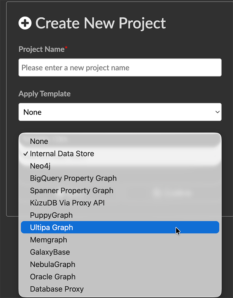Select NebulaGraph from the list
Image resolution: width=233 pixels, height=298 pixels.
(x=52, y=264)
